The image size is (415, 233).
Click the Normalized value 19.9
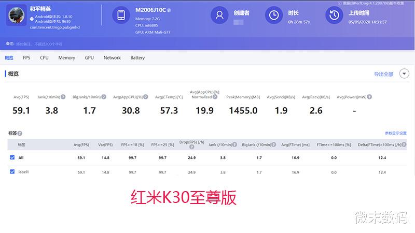click(x=204, y=110)
